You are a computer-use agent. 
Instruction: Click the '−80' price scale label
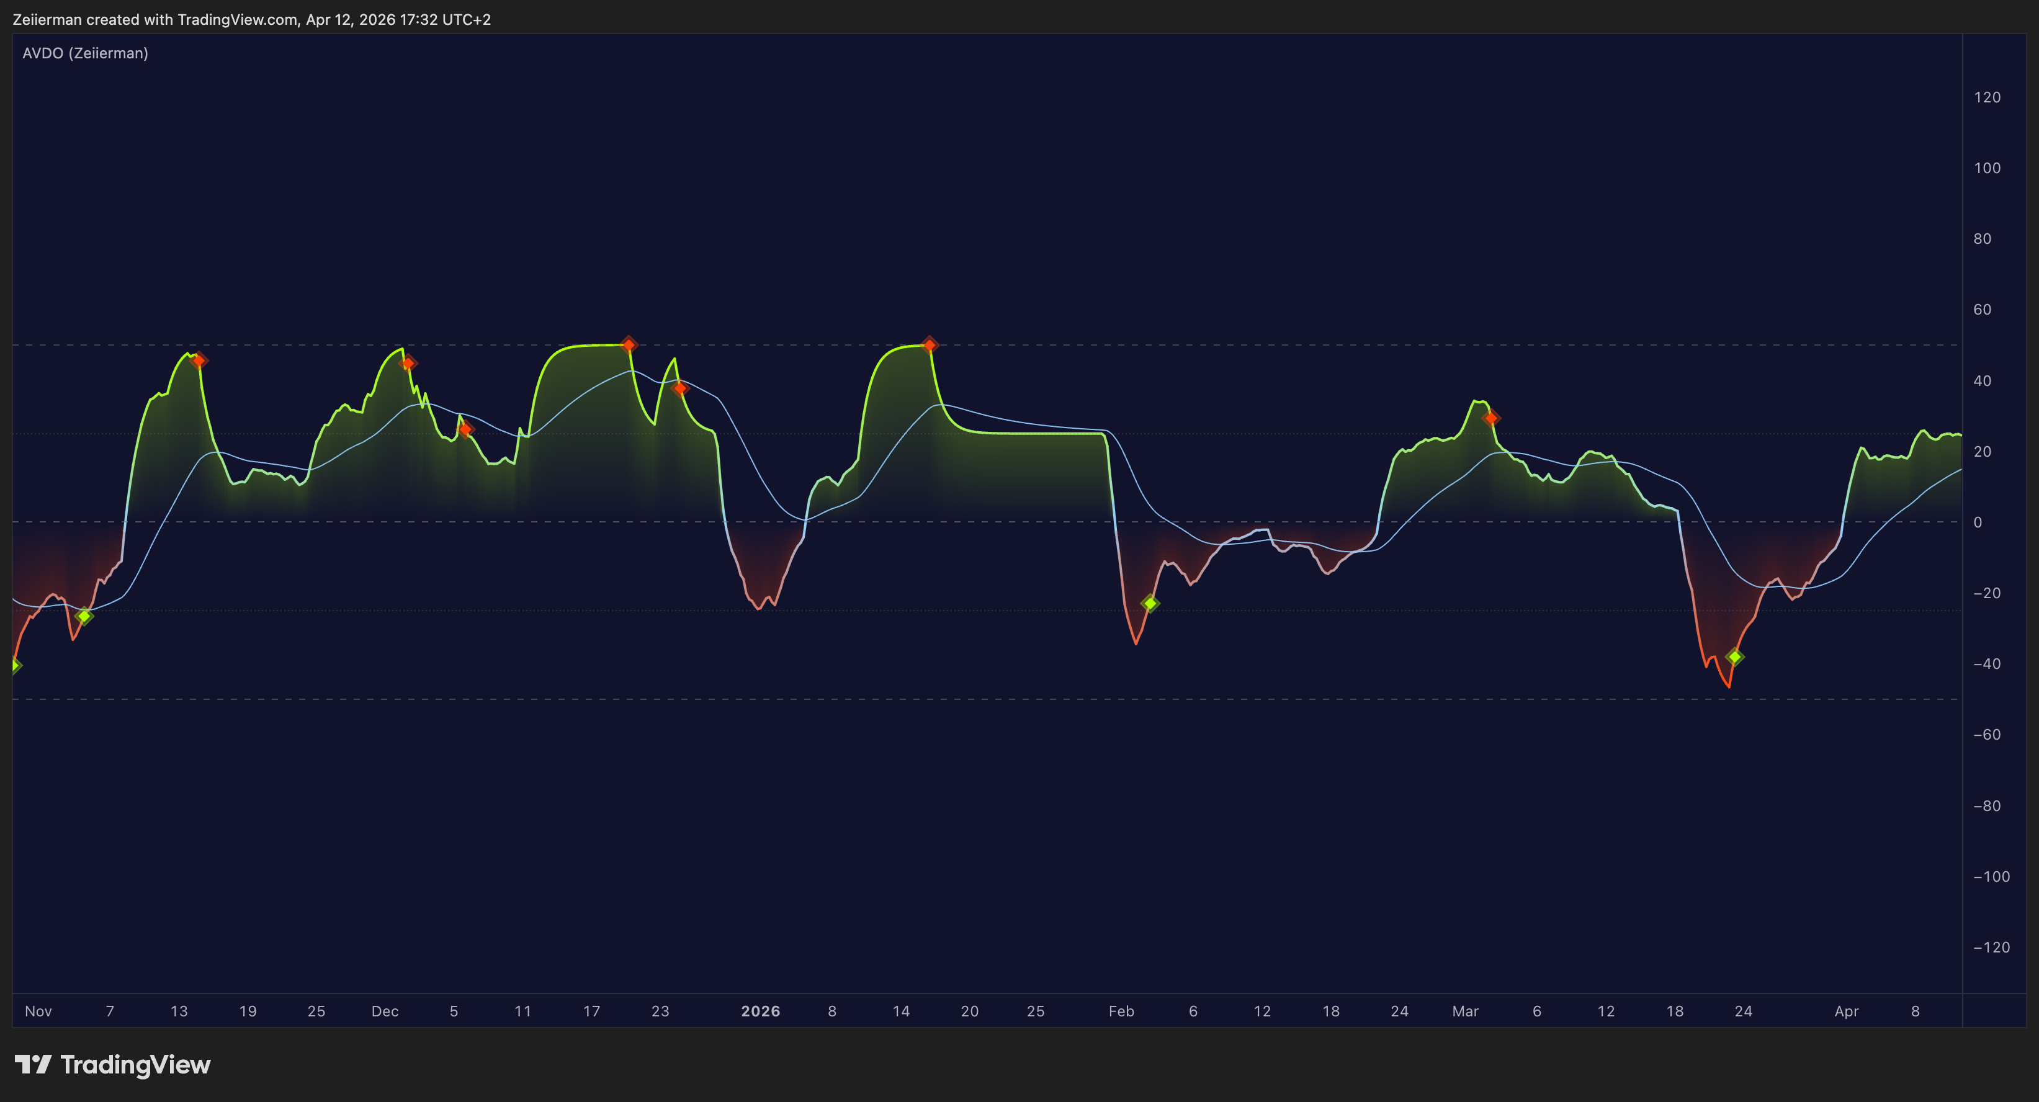[x=1987, y=806]
